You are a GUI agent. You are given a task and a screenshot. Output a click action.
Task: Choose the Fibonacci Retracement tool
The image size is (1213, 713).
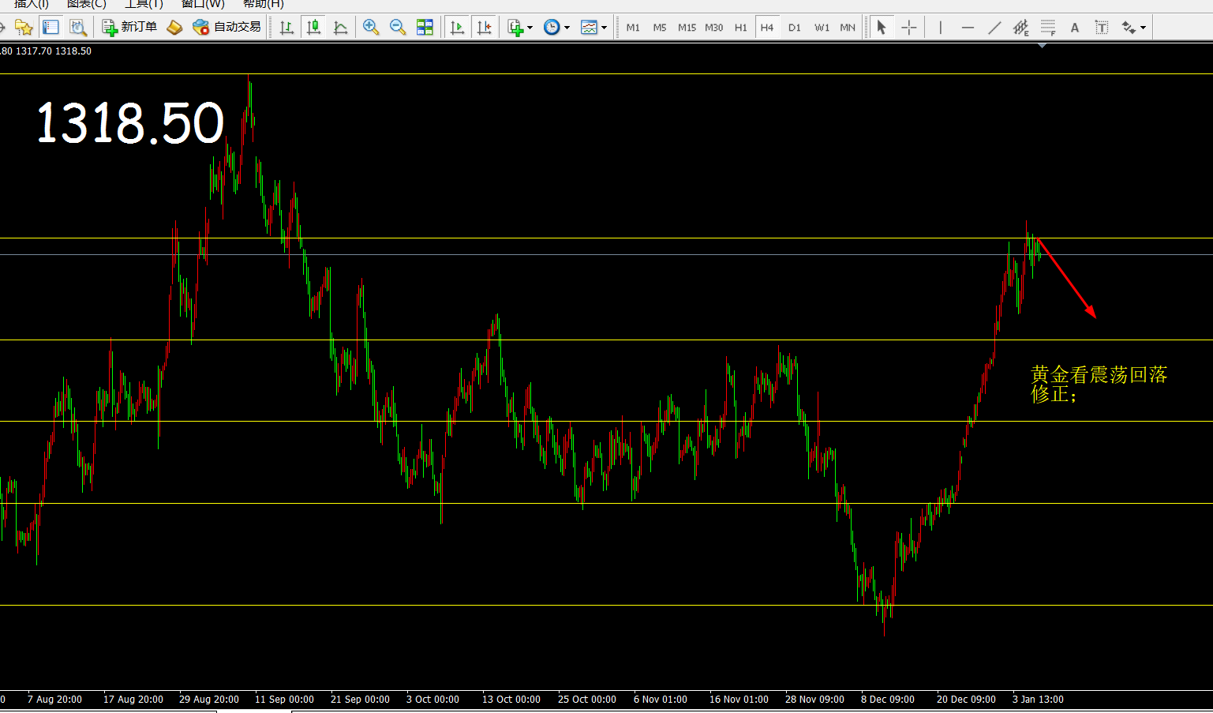[x=1048, y=28]
